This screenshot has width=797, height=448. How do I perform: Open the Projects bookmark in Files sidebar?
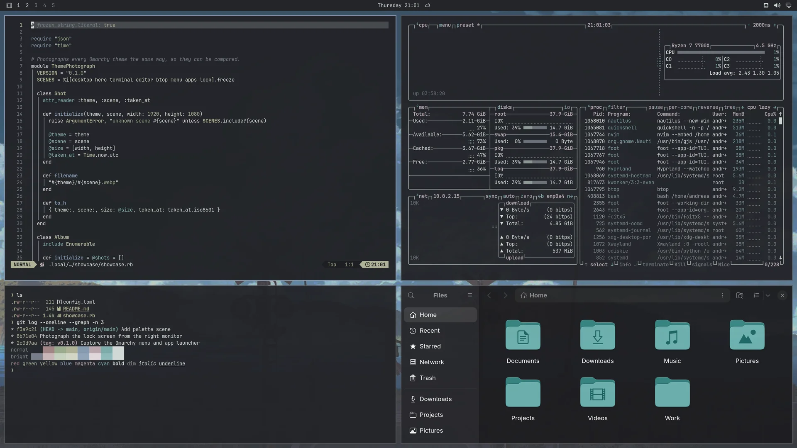click(440, 415)
